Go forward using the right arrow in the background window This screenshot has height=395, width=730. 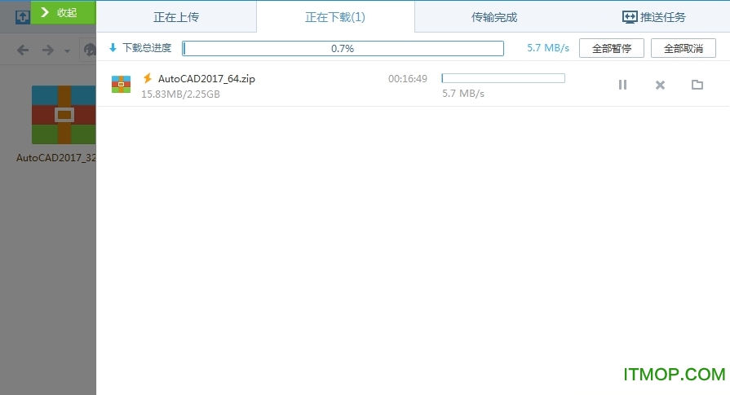tap(48, 50)
